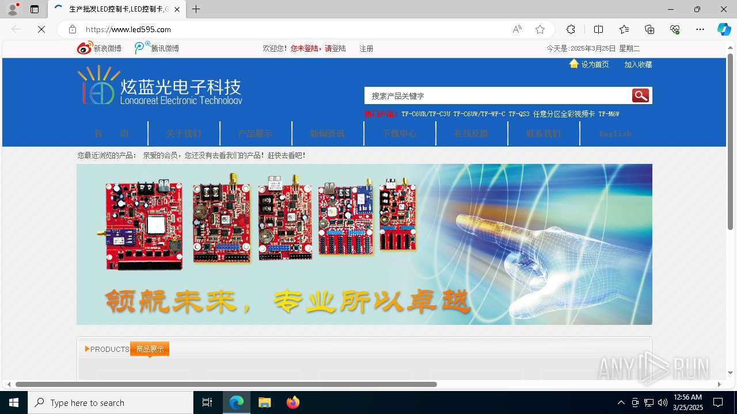The image size is (737, 414).
Task: Open the tab actions menu icon
Action: click(35, 9)
